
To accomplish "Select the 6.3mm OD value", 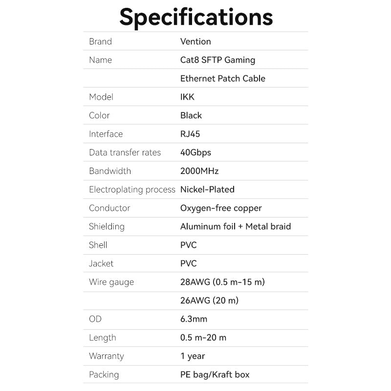I will click(194, 319).
